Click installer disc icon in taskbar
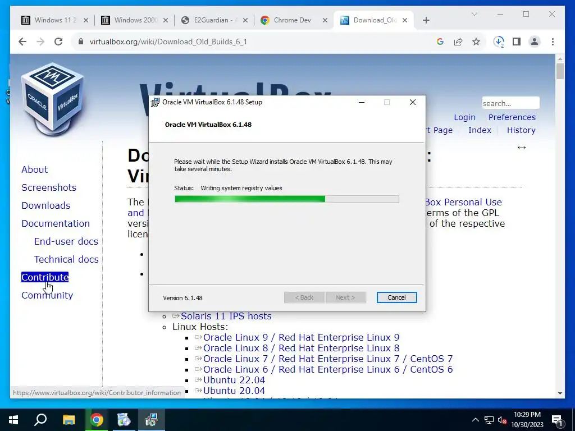Screen dimensions: 575x431 coord(124,420)
